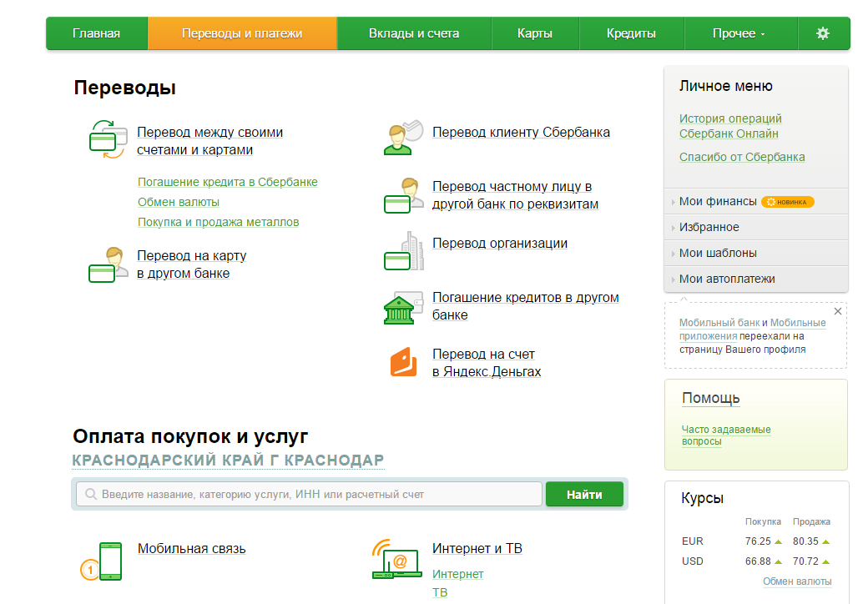Click the EUR sell rate 80.35
868x604 pixels.
click(805, 541)
